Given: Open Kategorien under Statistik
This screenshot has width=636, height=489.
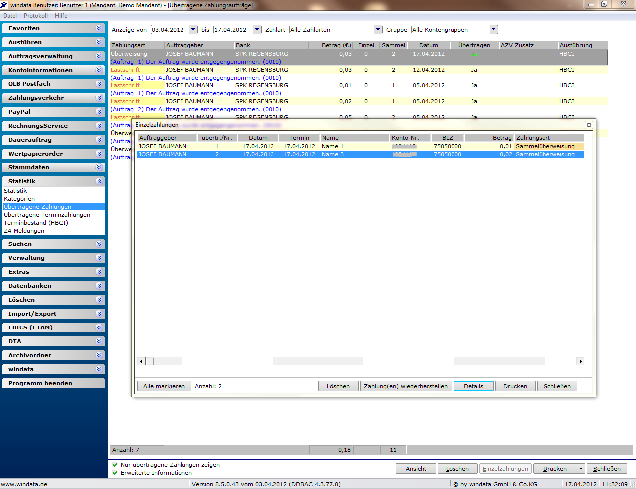Looking at the screenshot, I should (x=19, y=199).
